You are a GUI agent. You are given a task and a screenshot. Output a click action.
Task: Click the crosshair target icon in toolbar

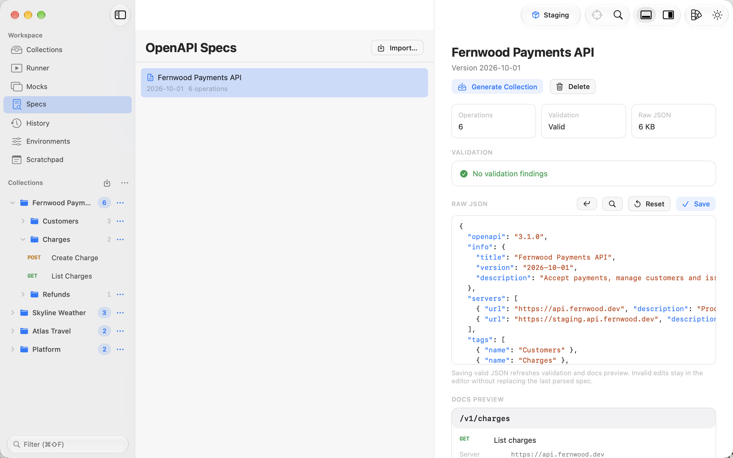(x=597, y=15)
